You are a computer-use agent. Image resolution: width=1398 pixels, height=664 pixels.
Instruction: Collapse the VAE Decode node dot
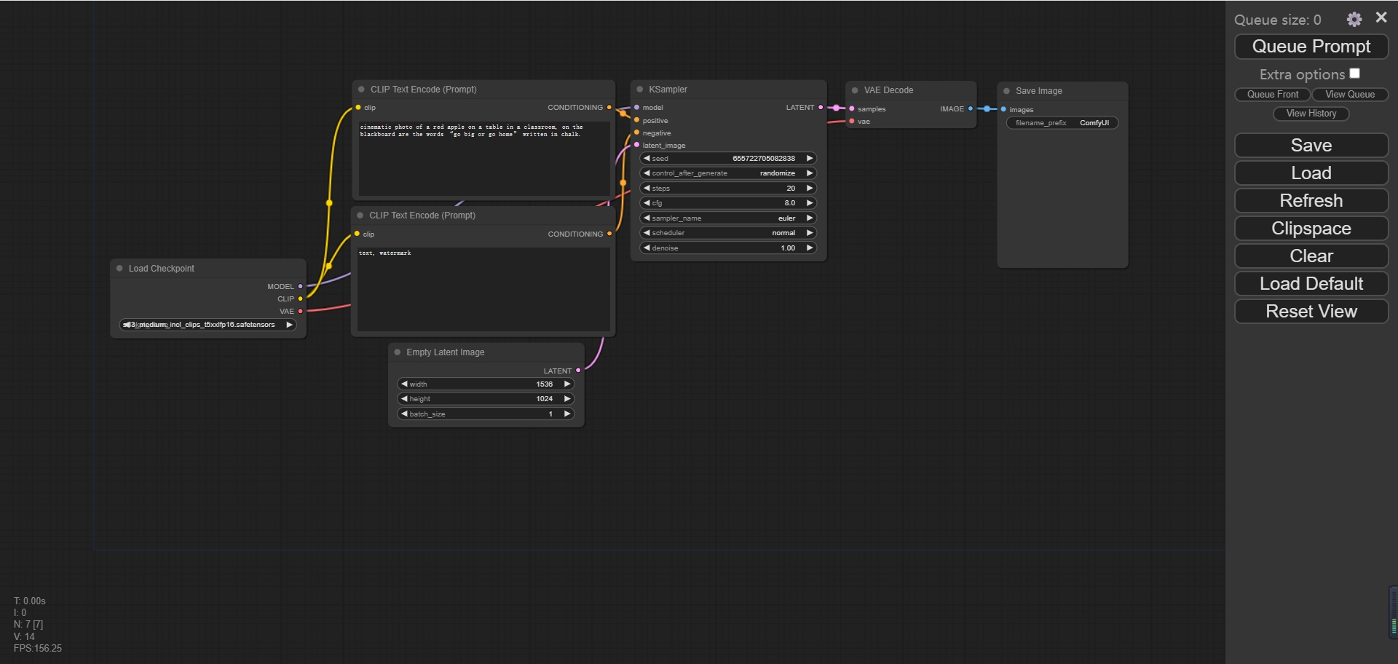pyautogui.click(x=855, y=90)
